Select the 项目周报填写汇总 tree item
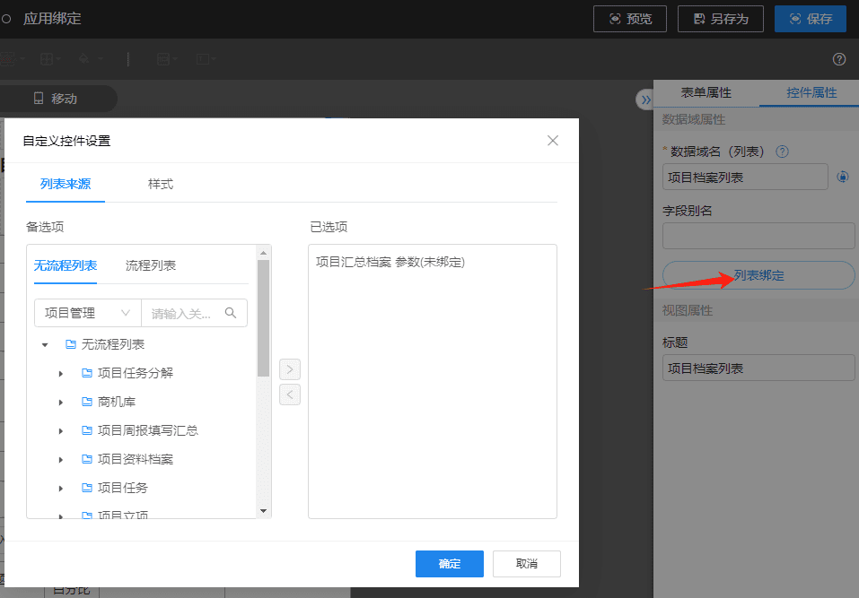 coord(148,430)
